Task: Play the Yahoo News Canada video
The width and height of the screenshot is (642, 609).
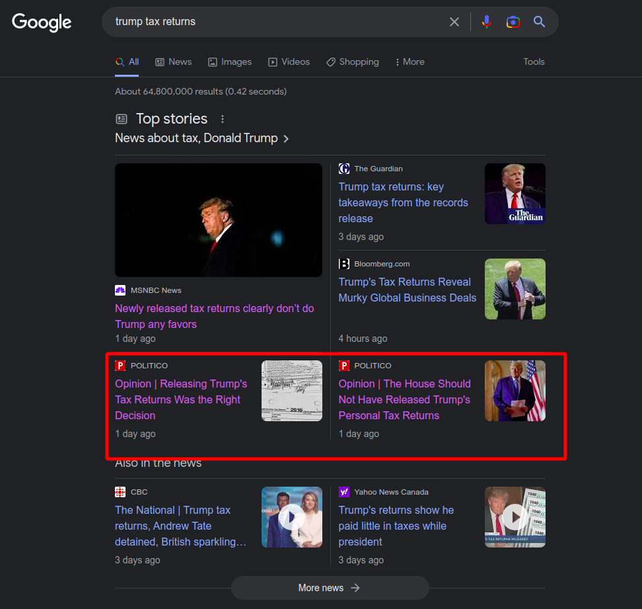Action: 515,517
